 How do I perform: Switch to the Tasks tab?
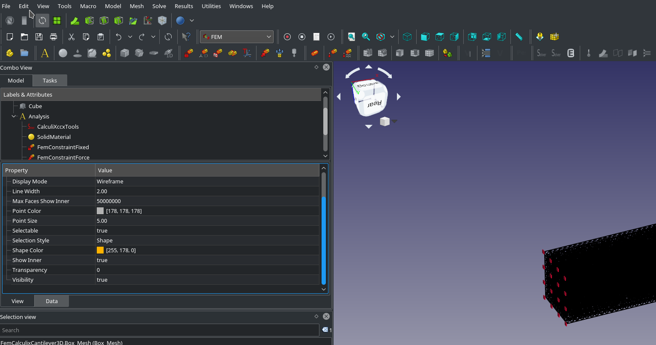(x=50, y=80)
